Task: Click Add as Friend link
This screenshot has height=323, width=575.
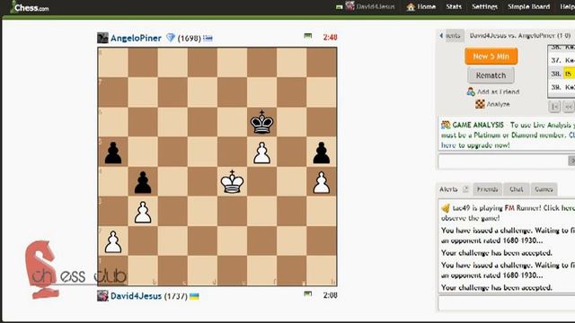Action: tap(498, 92)
